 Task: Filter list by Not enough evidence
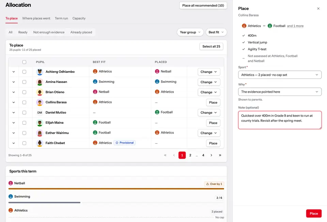(49, 32)
